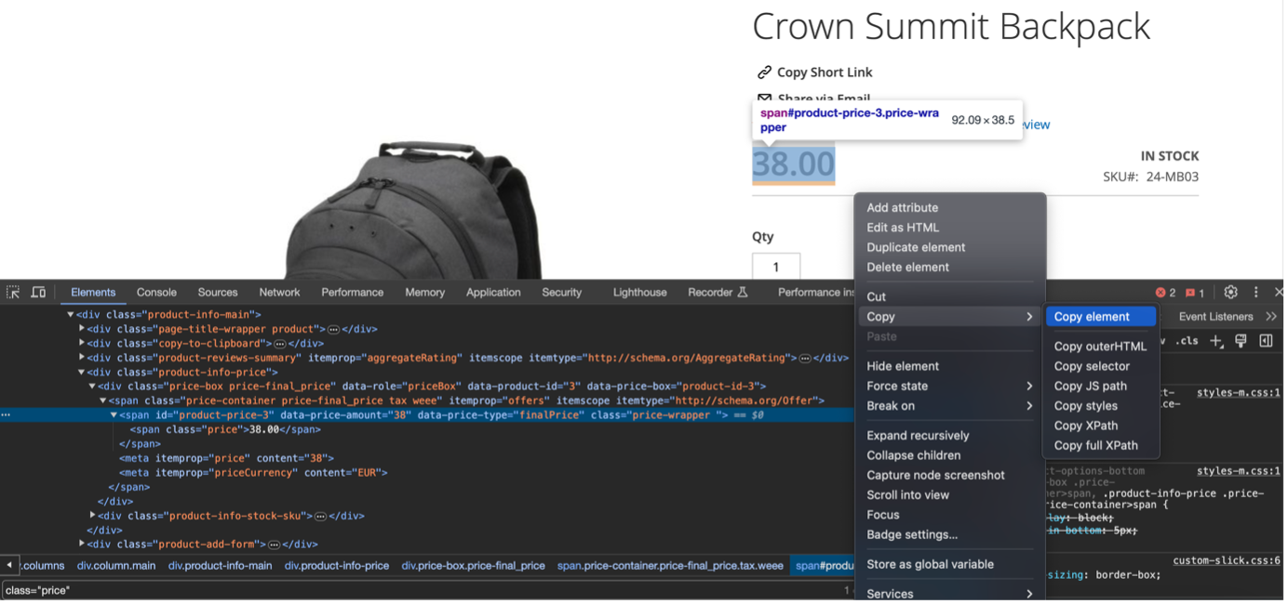This screenshot has height=604, width=1288.
Task: Click the new style rule plus icon
Action: 1216,341
